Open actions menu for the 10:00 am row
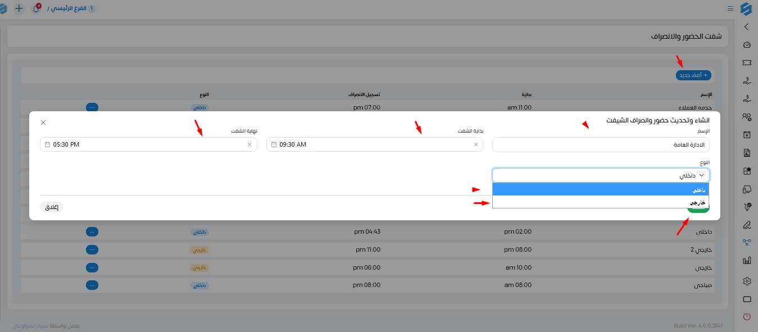 92,267
